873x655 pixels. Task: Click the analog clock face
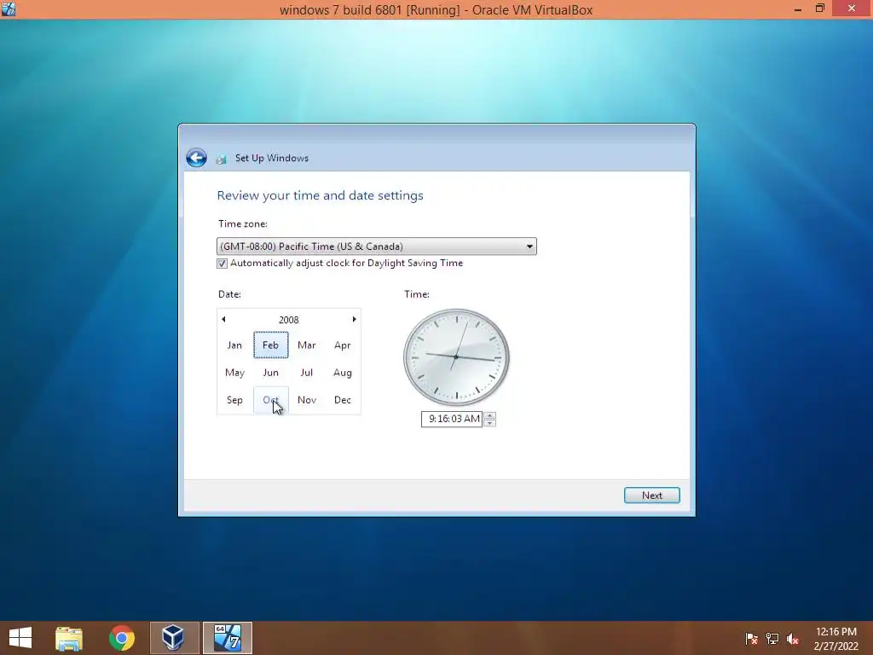point(456,357)
